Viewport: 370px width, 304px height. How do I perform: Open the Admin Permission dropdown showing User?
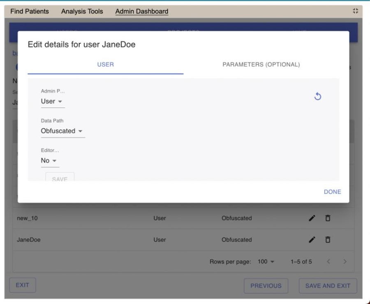(53, 101)
